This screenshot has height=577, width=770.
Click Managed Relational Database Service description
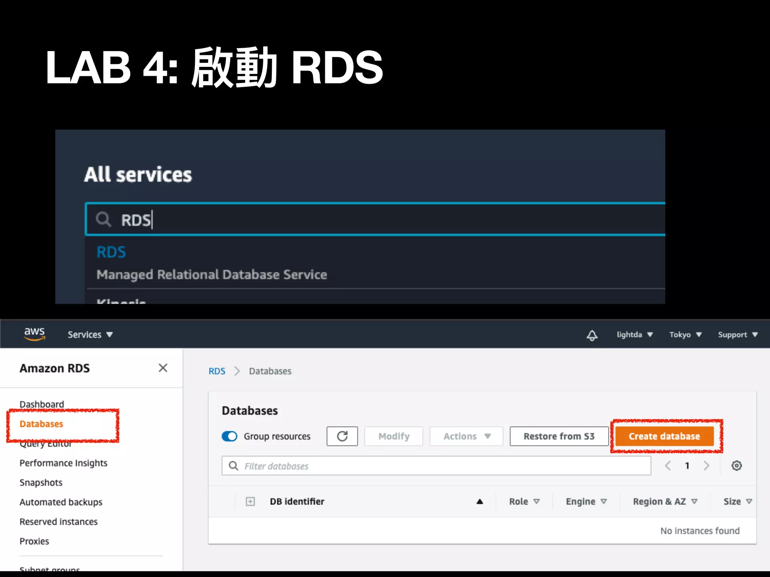[x=212, y=275]
